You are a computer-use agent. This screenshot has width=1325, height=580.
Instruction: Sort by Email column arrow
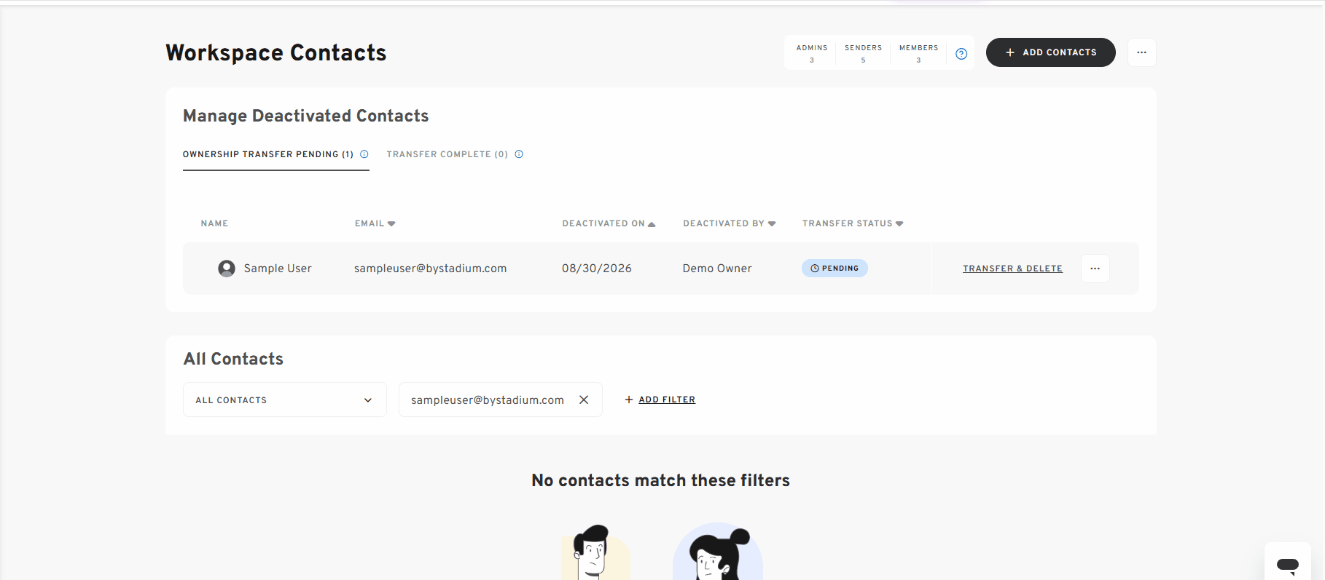(x=391, y=224)
